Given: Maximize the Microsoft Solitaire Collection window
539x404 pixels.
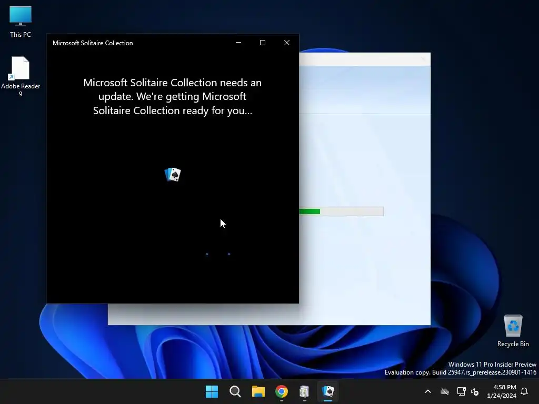Looking at the screenshot, I should 263,43.
